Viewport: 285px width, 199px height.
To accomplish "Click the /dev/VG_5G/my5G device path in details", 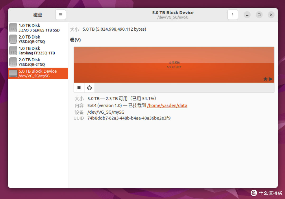I will click(106, 112).
